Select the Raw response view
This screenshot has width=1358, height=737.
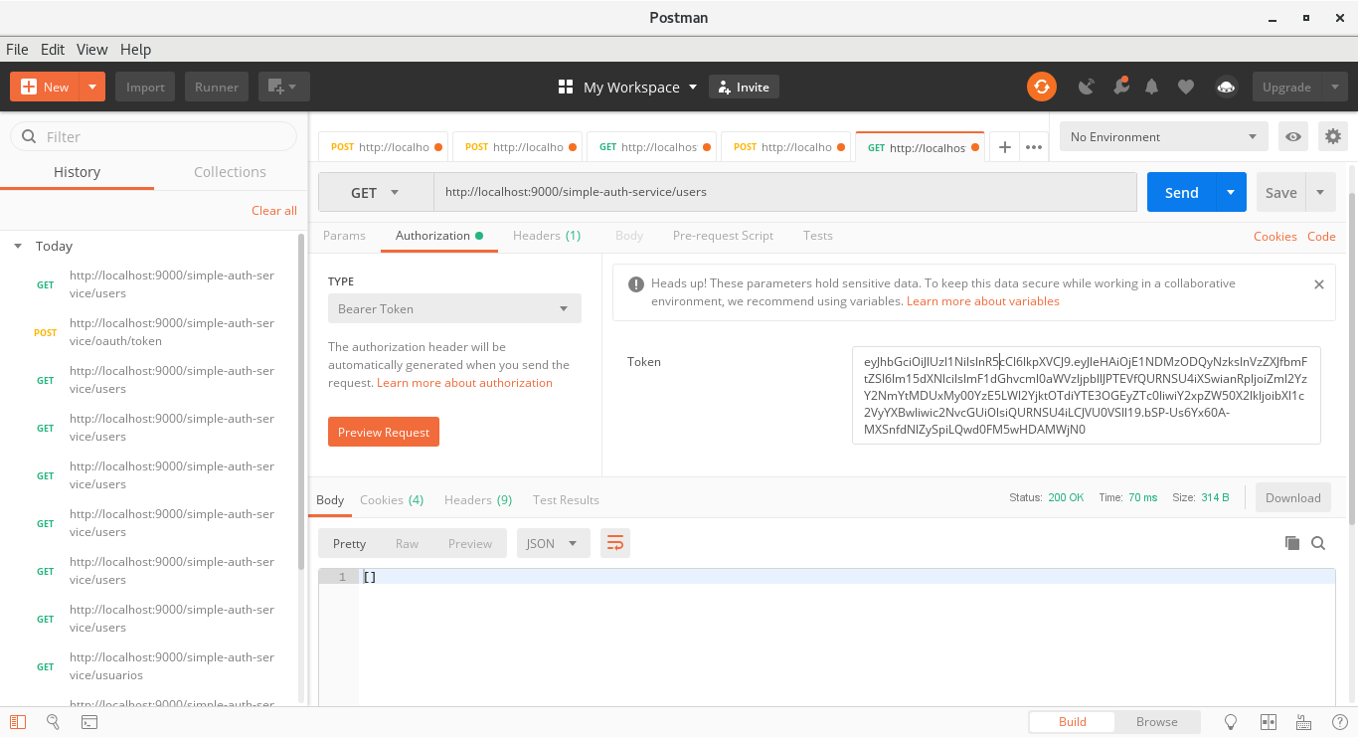(407, 543)
